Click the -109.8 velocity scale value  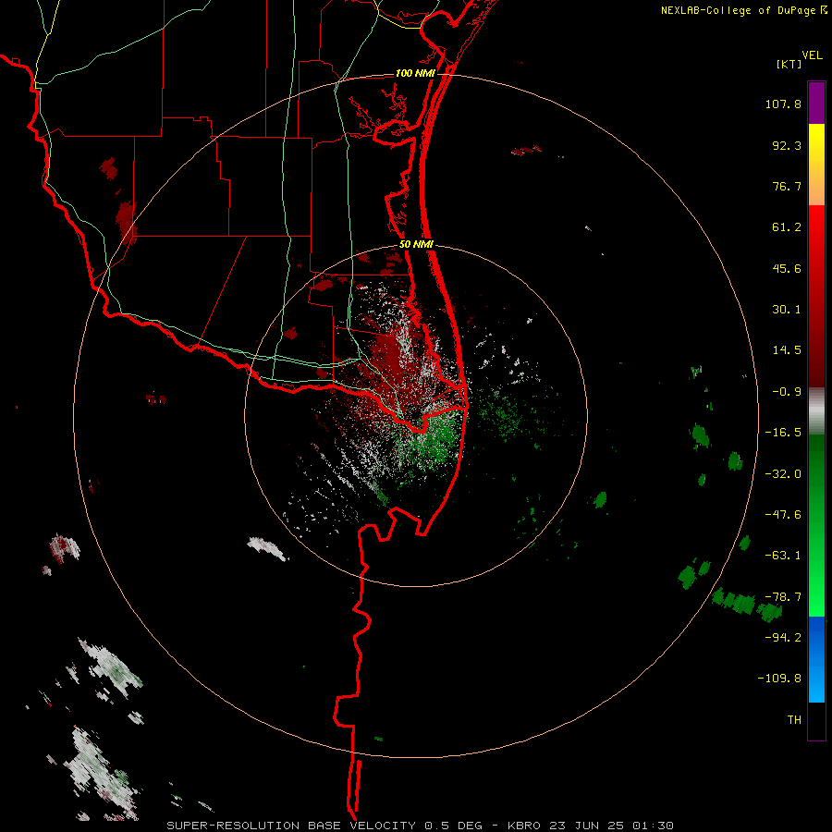(x=779, y=679)
